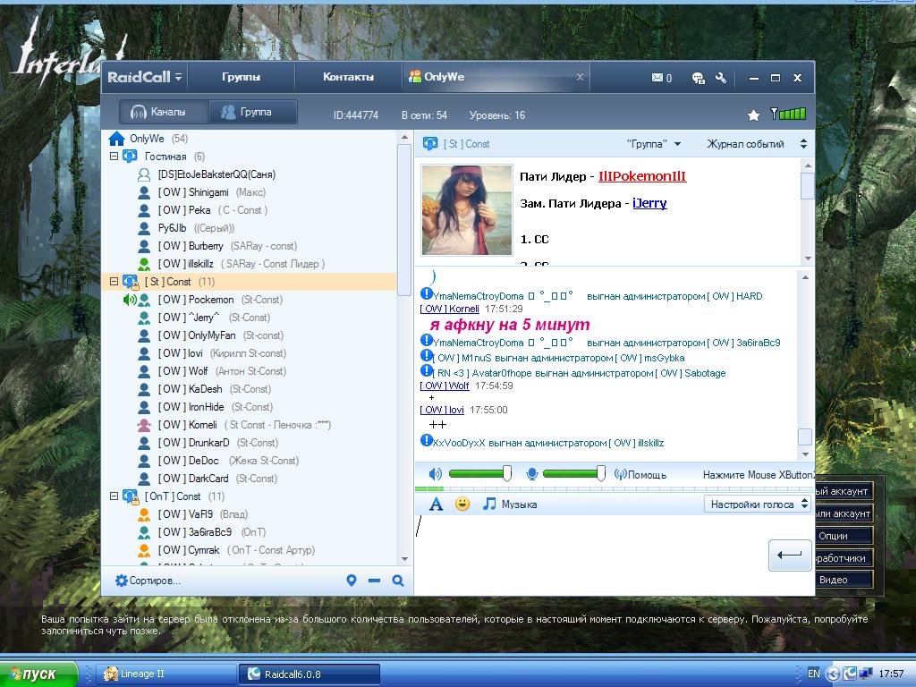The image size is (916, 687).
Task: Open the iJerry deputy leader link
Action: click(x=649, y=203)
